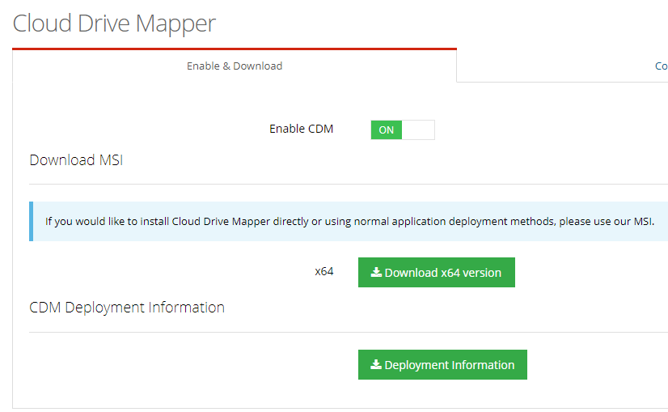
Task: Click the Cloud Drive Mapper page title
Action: tap(114, 23)
